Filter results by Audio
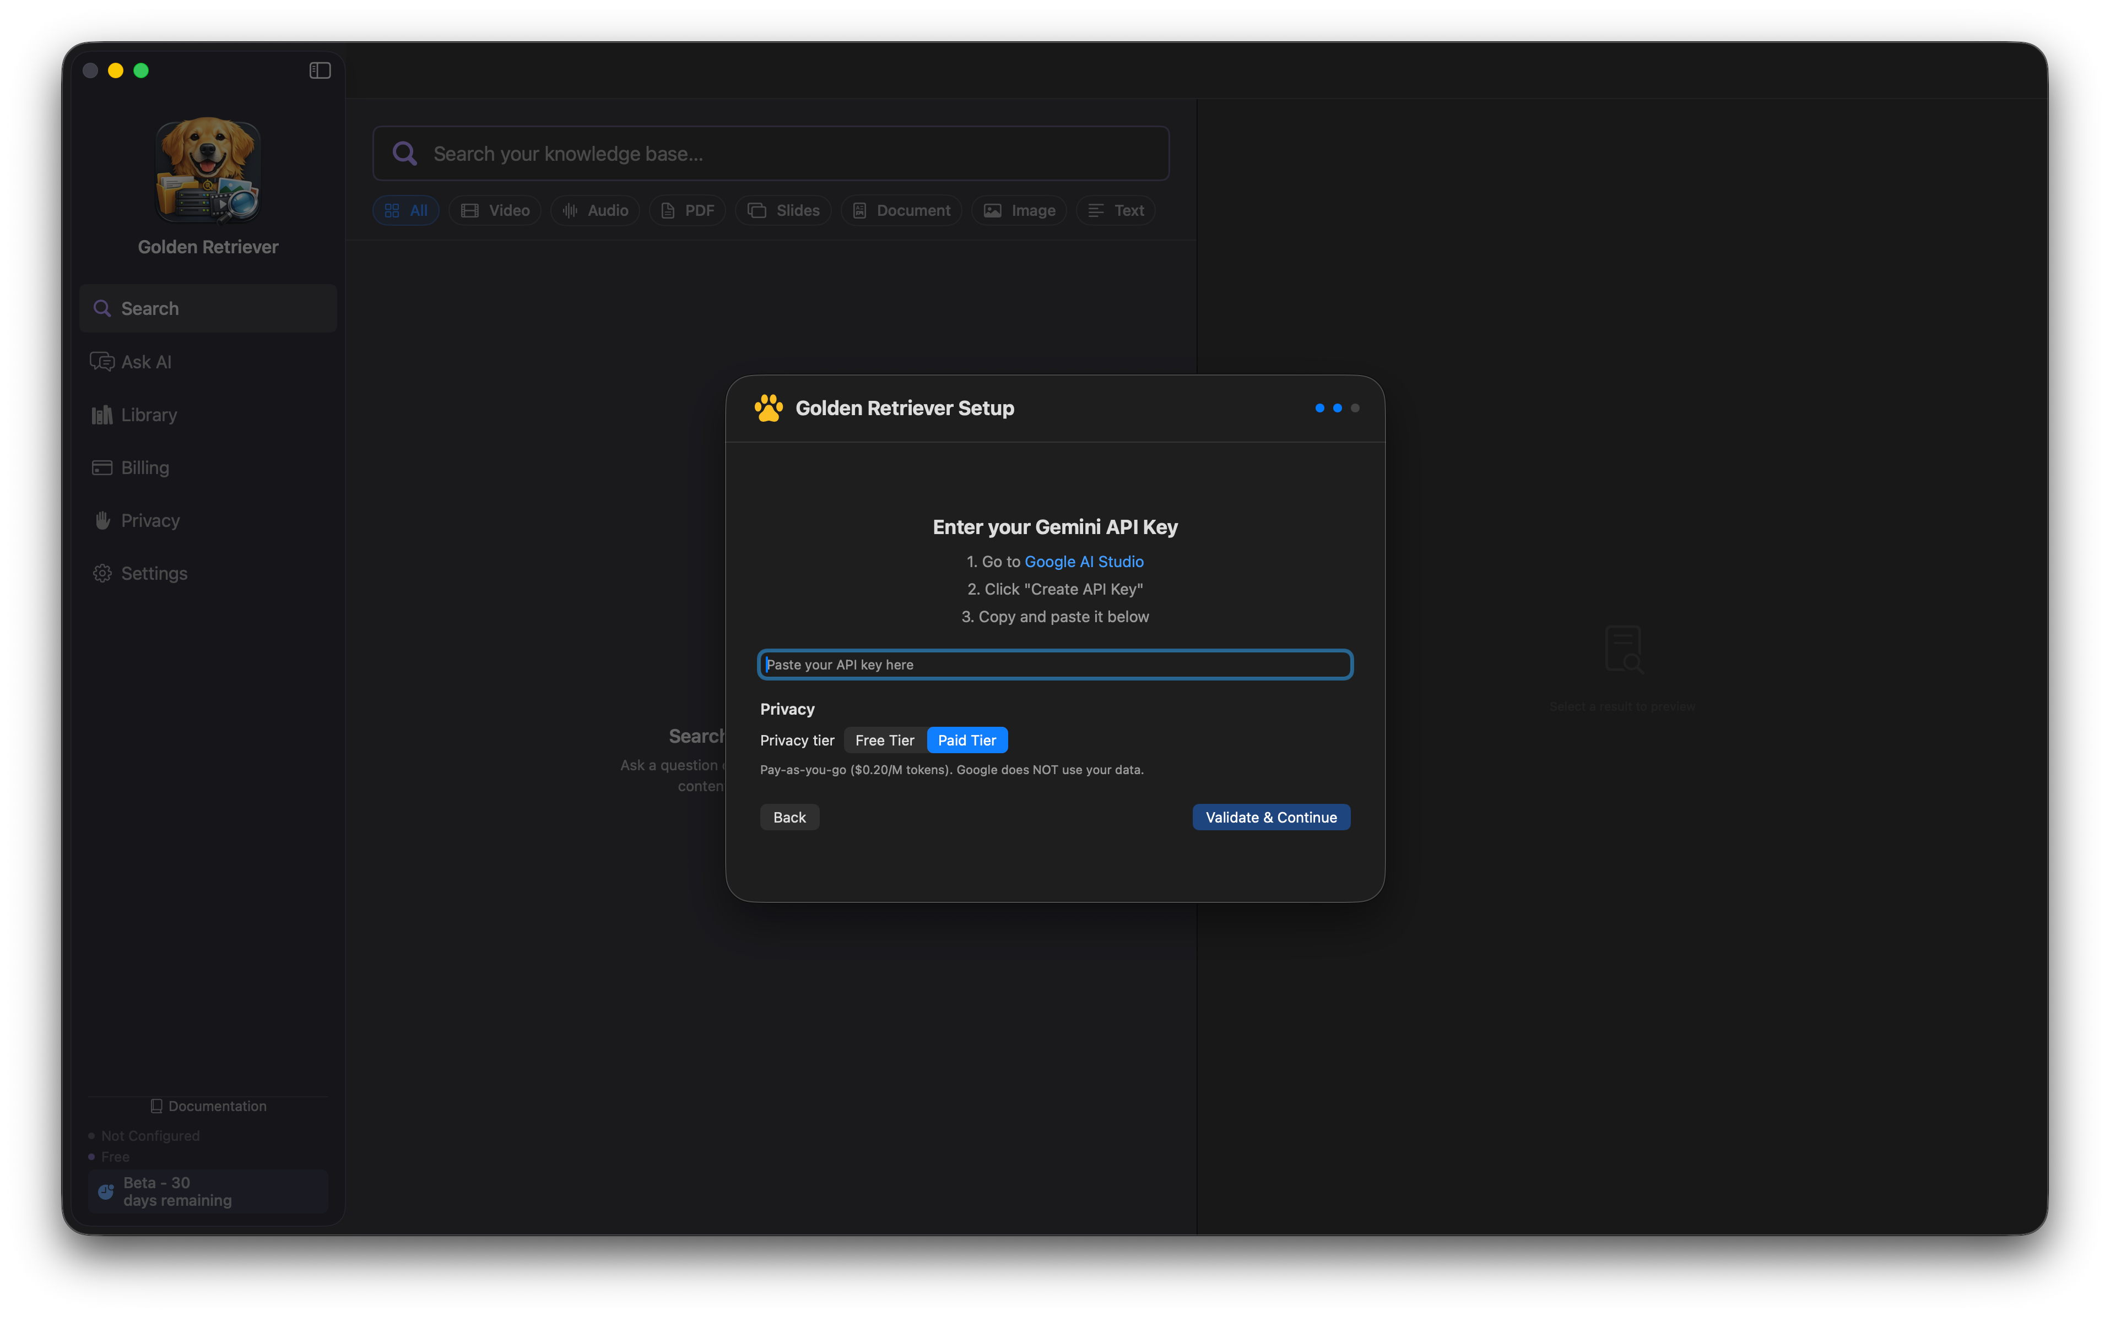Image resolution: width=2110 pixels, height=1317 pixels. [595, 211]
